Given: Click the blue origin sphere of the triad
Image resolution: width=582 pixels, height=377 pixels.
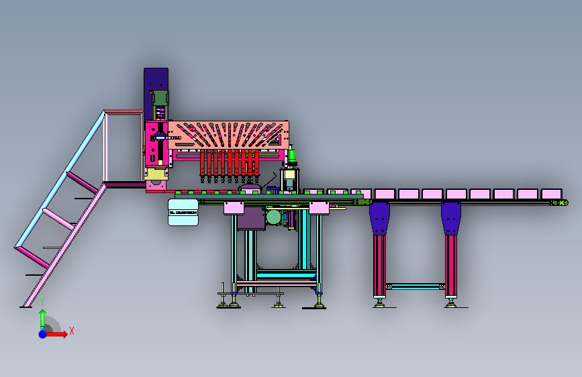Looking at the screenshot, I should point(43,334).
